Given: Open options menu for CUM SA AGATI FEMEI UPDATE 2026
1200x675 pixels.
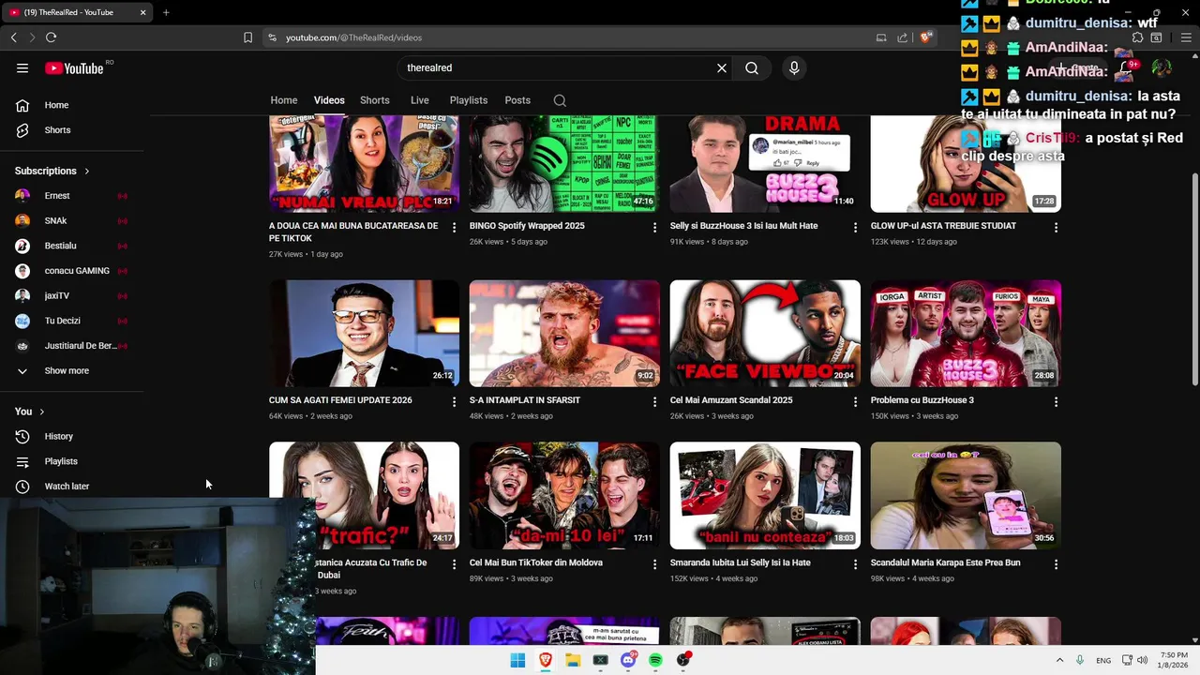Looking at the screenshot, I should coord(454,401).
